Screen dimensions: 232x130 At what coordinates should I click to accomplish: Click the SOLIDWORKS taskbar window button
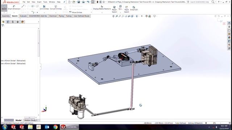coord(69,127)
